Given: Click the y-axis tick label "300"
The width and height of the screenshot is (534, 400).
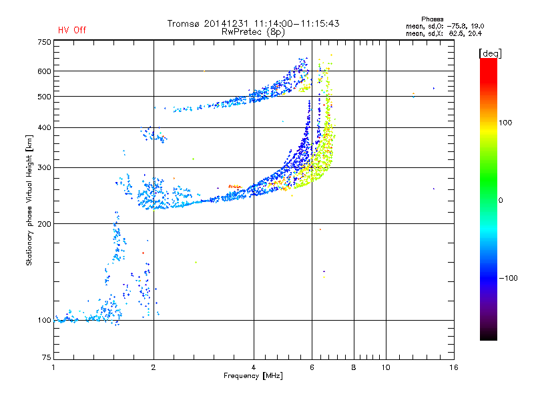Looking at the screenshot, I should (x=45, y=168).
